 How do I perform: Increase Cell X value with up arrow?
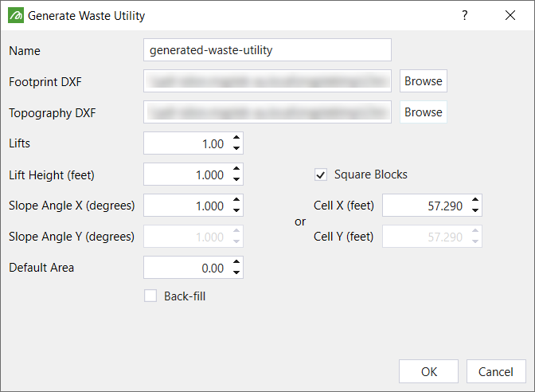475,200
